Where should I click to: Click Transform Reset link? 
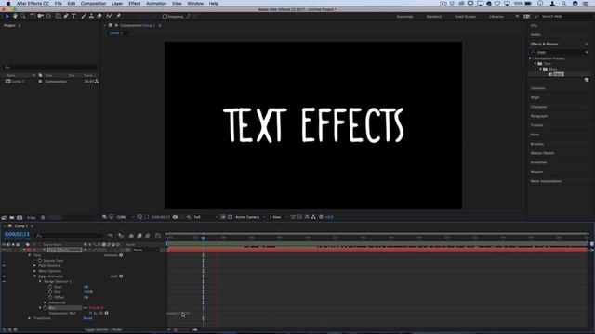coord(87,318)
